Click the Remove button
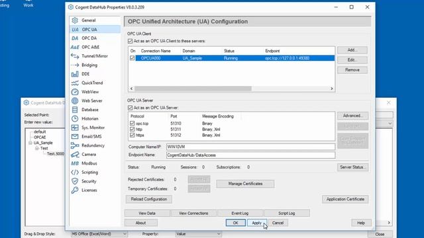 (x=352, y=70)
